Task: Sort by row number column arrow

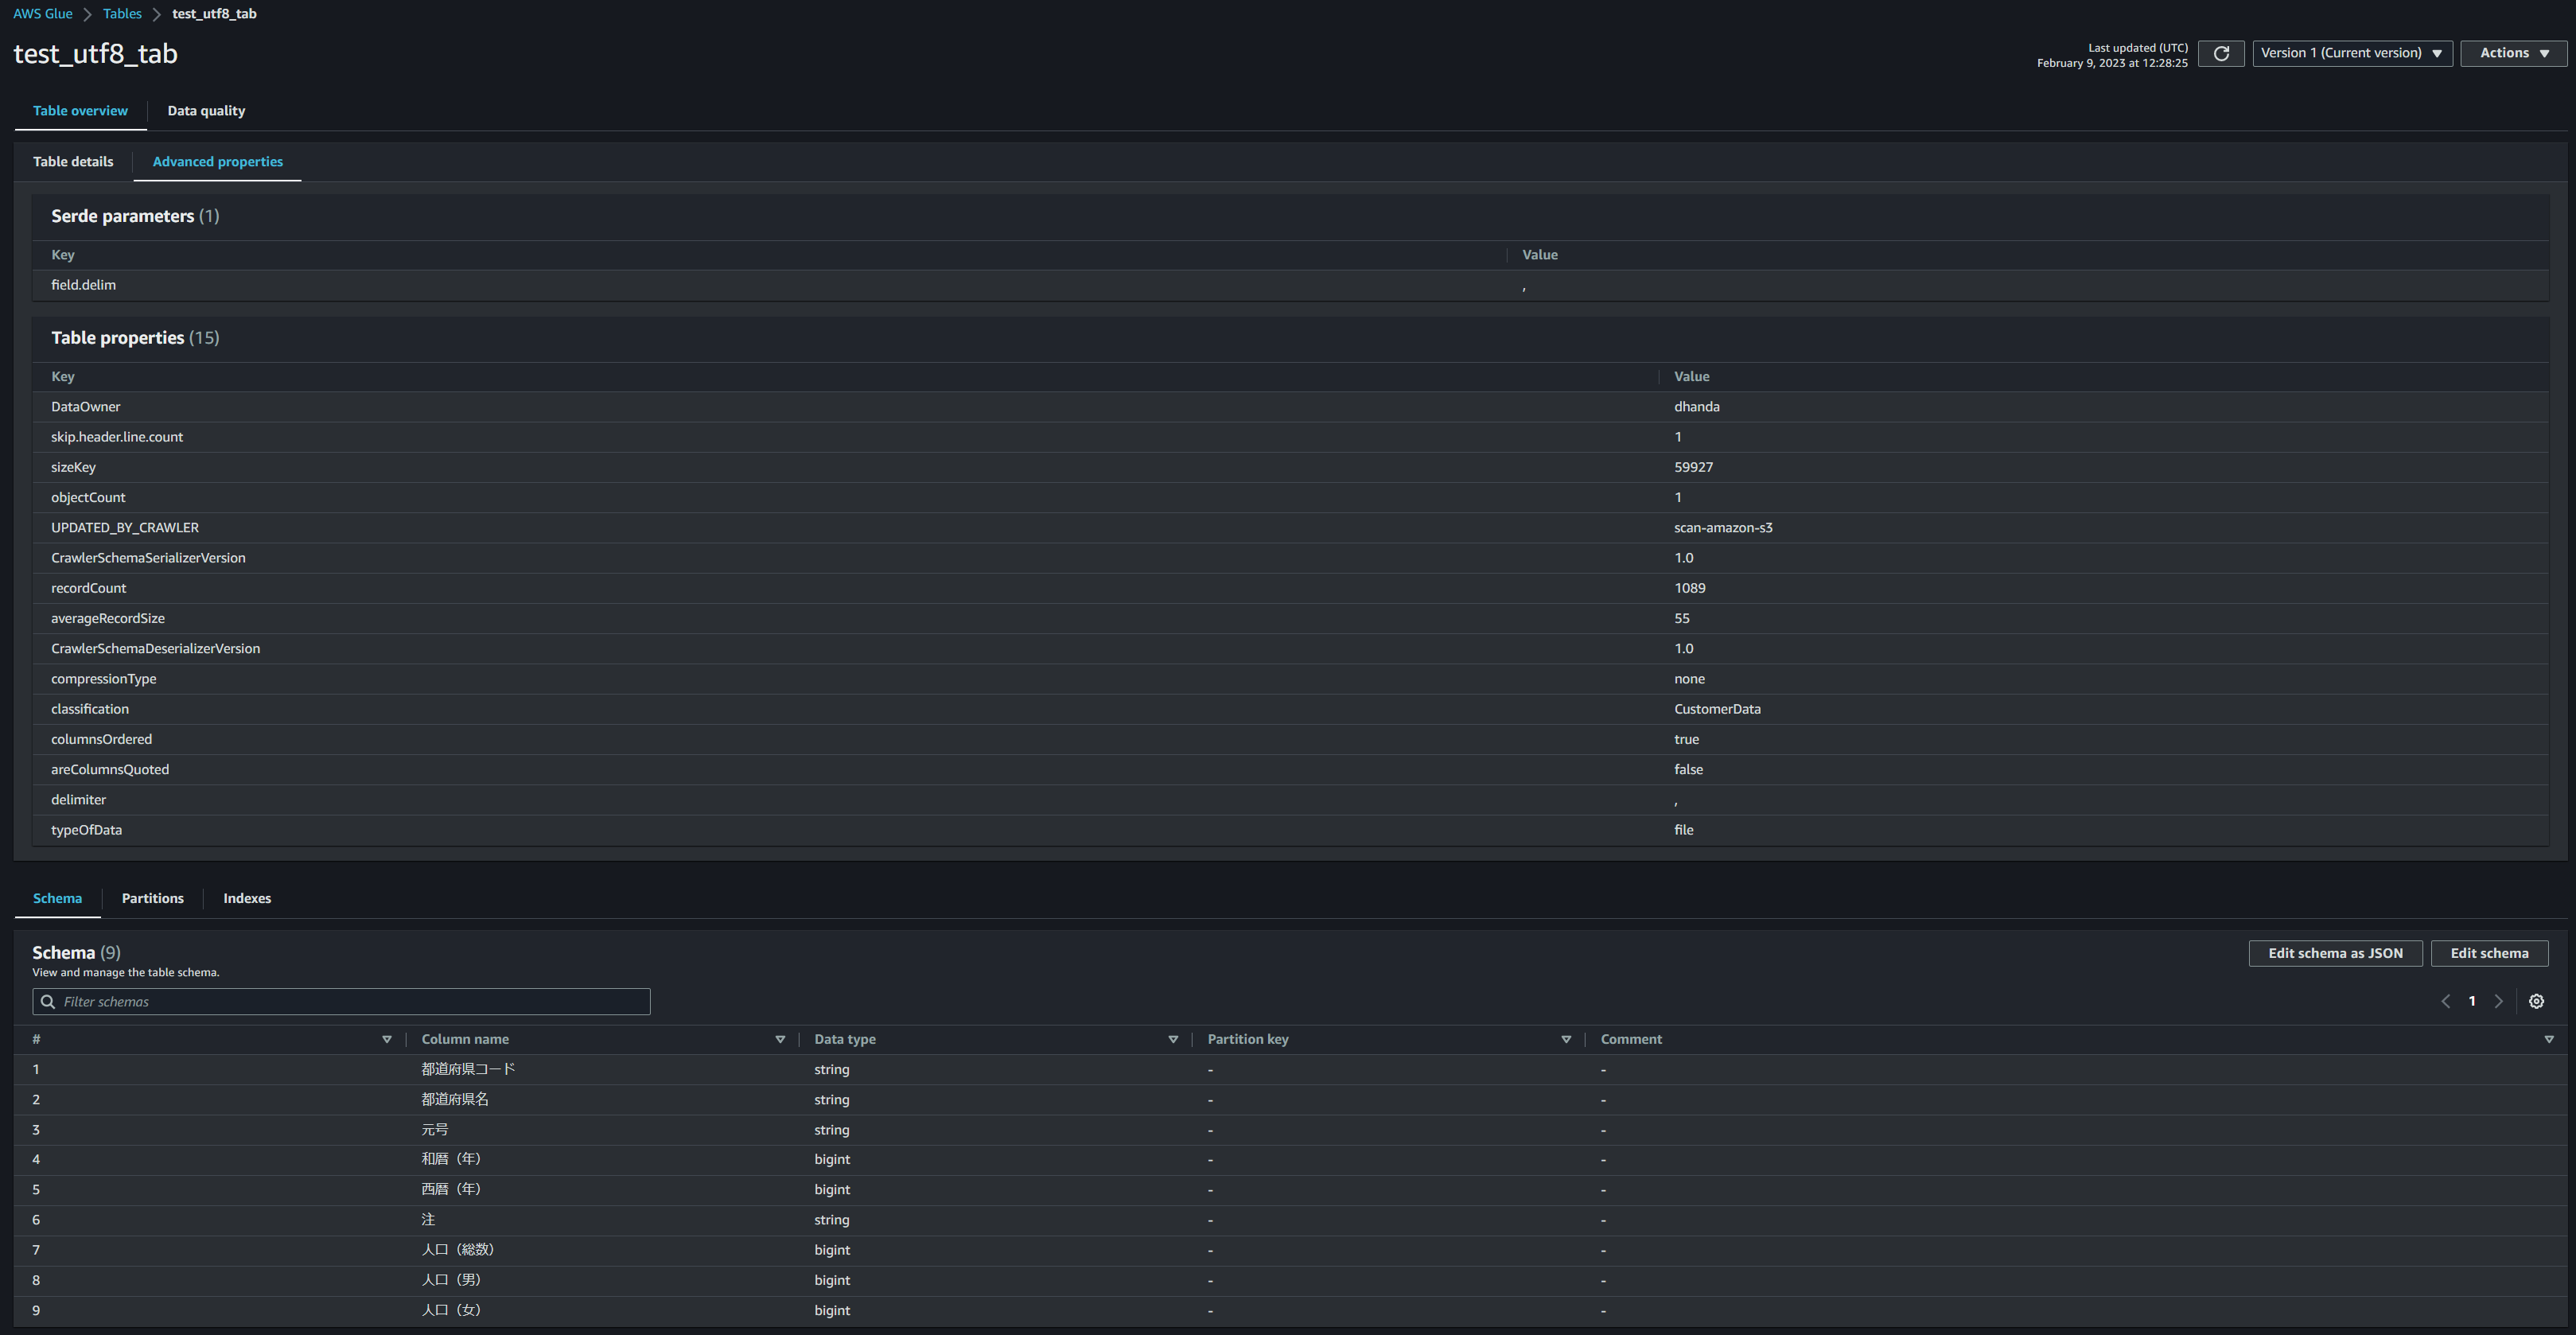Action: 387,1039
